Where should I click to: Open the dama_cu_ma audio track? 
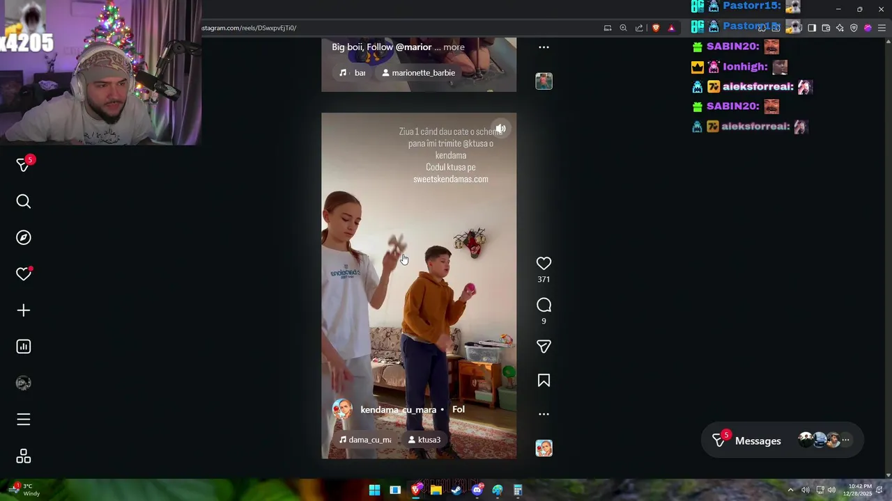point(365,440)
